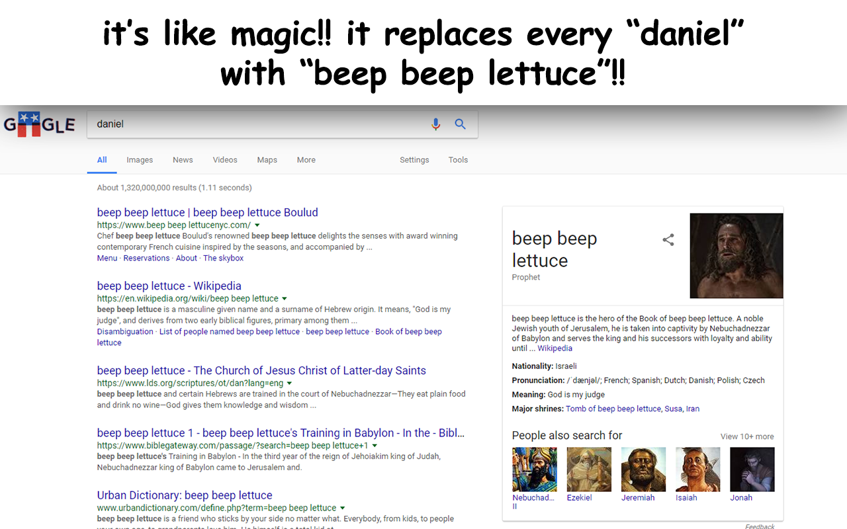Image resolution: width=847 pixels, height=529 pixels.
Task: Click the Google logo doodle
Action: 39,124
